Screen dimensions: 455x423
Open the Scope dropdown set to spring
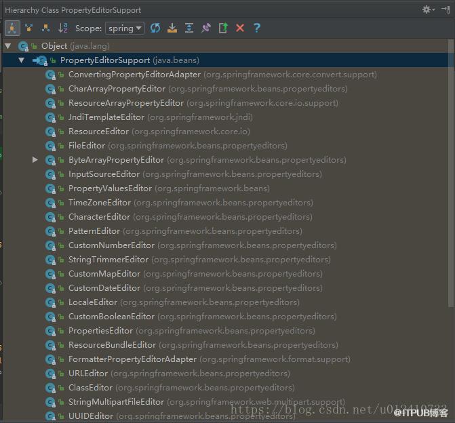pos(125,28)
